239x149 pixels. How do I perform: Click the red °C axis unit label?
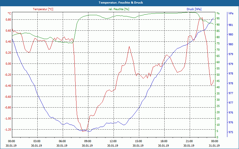[x=9, y=13]
